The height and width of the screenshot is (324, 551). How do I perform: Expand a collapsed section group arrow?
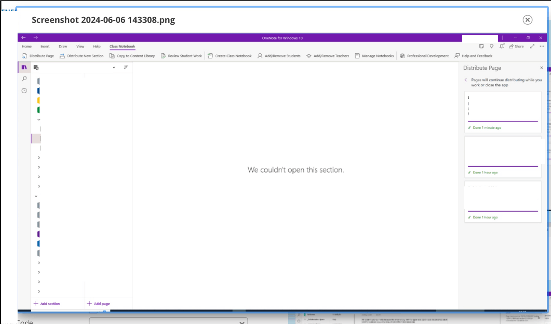[x=39, y=157]
